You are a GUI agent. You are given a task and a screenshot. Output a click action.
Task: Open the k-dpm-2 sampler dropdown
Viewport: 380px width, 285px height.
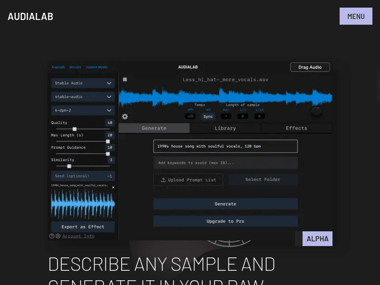pos(83,110)
